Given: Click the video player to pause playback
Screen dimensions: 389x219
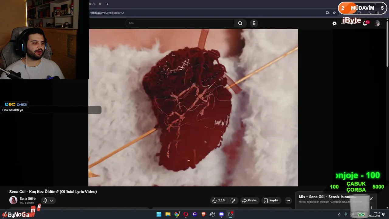Looking at the screenshot, I should tap(193, 108).
